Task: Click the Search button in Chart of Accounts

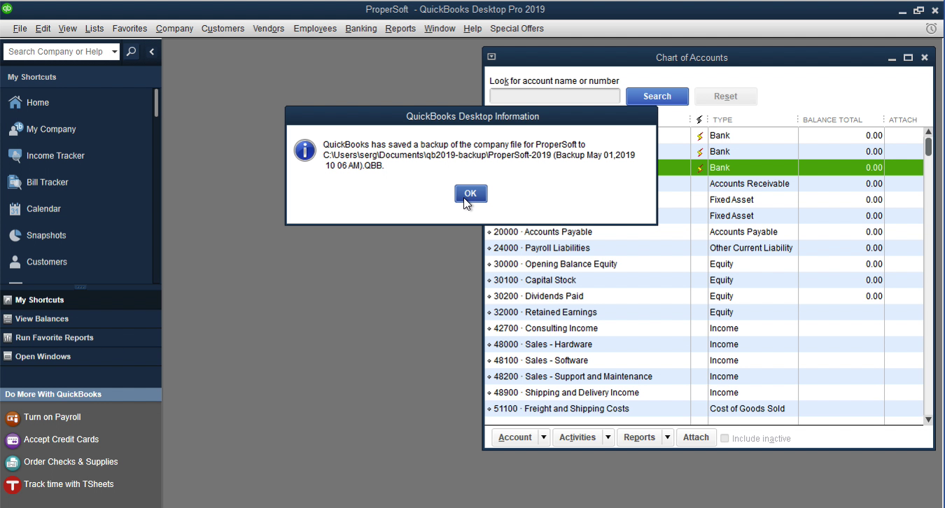Action: click(657, 97)
